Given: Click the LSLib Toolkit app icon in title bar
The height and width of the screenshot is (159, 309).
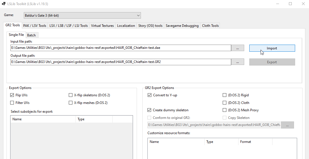Looking at the screenshot, I should 4,4.
